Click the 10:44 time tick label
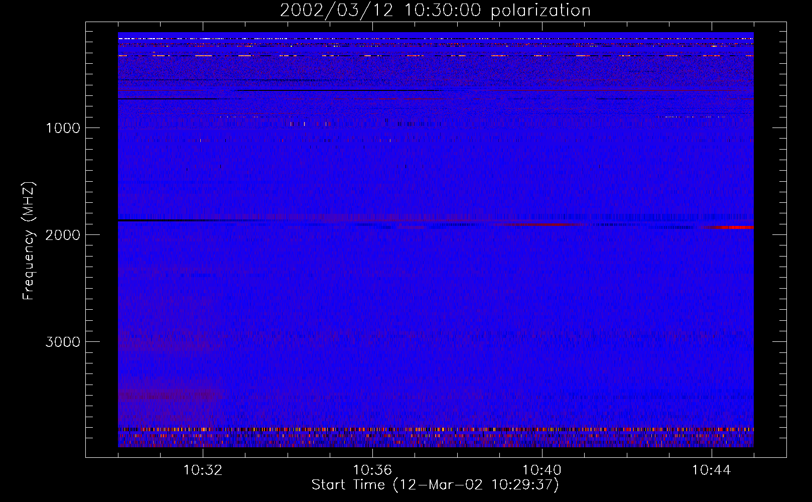This screenshot has width=812, height=502. [x=712, y=470]
